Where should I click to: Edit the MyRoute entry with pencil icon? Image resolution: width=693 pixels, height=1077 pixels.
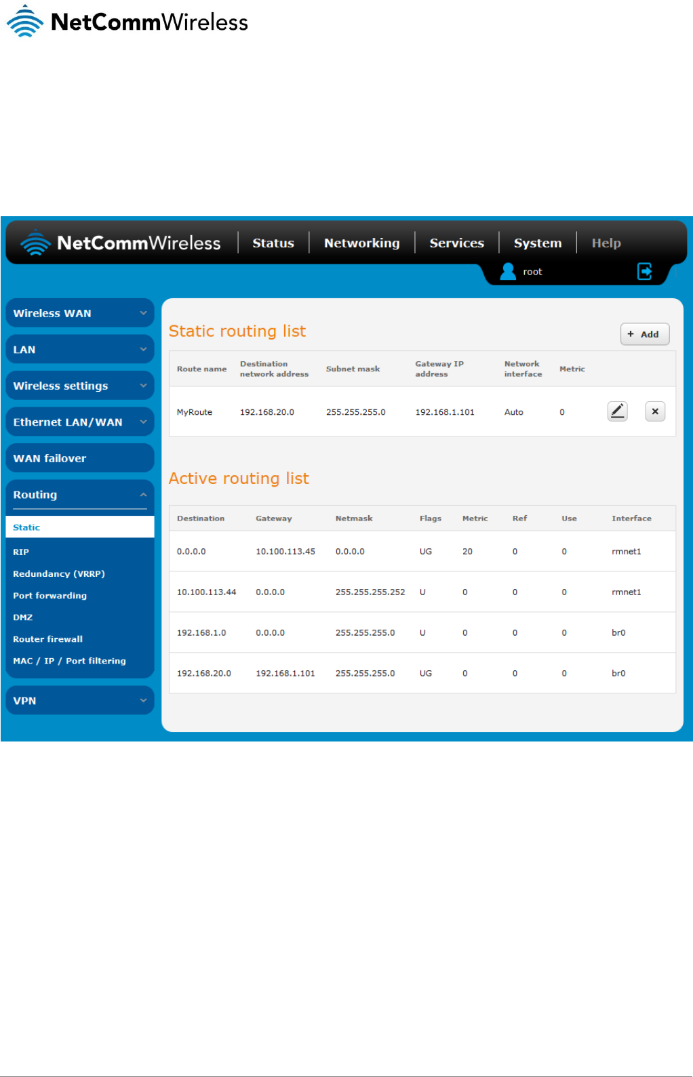pos(617,411)
